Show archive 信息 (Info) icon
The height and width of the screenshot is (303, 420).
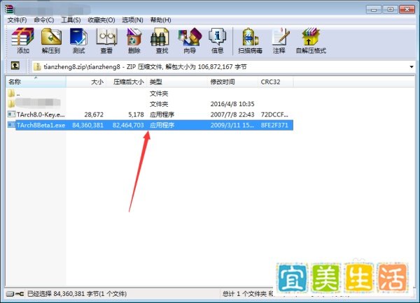click(217, 37)
